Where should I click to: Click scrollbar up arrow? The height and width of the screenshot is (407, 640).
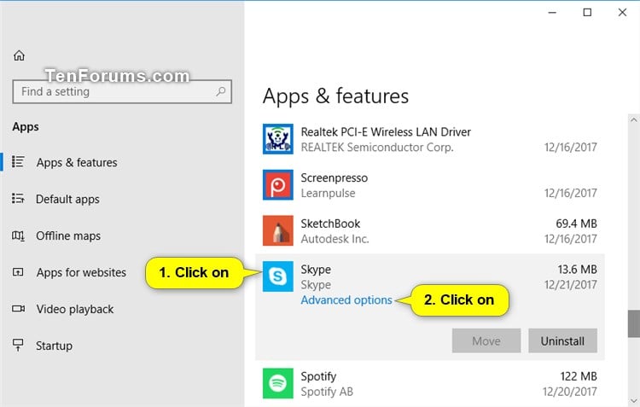tap(633, 120)
